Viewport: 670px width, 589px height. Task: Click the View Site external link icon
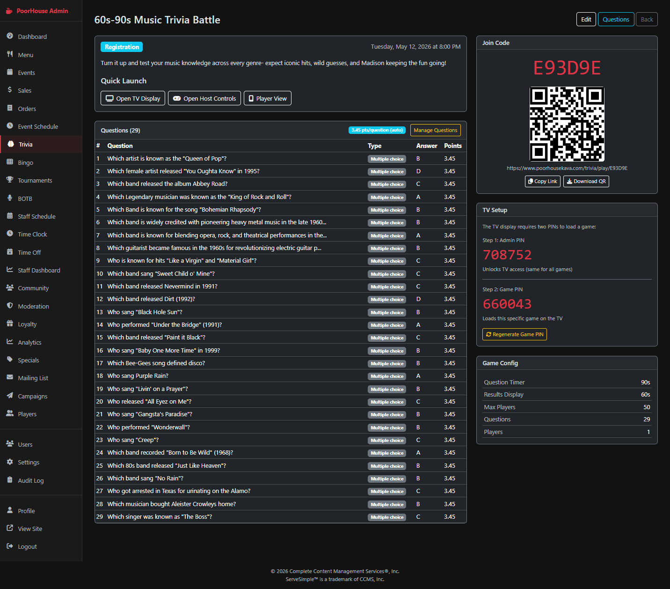pyautogui.click(x=10, y=528)
